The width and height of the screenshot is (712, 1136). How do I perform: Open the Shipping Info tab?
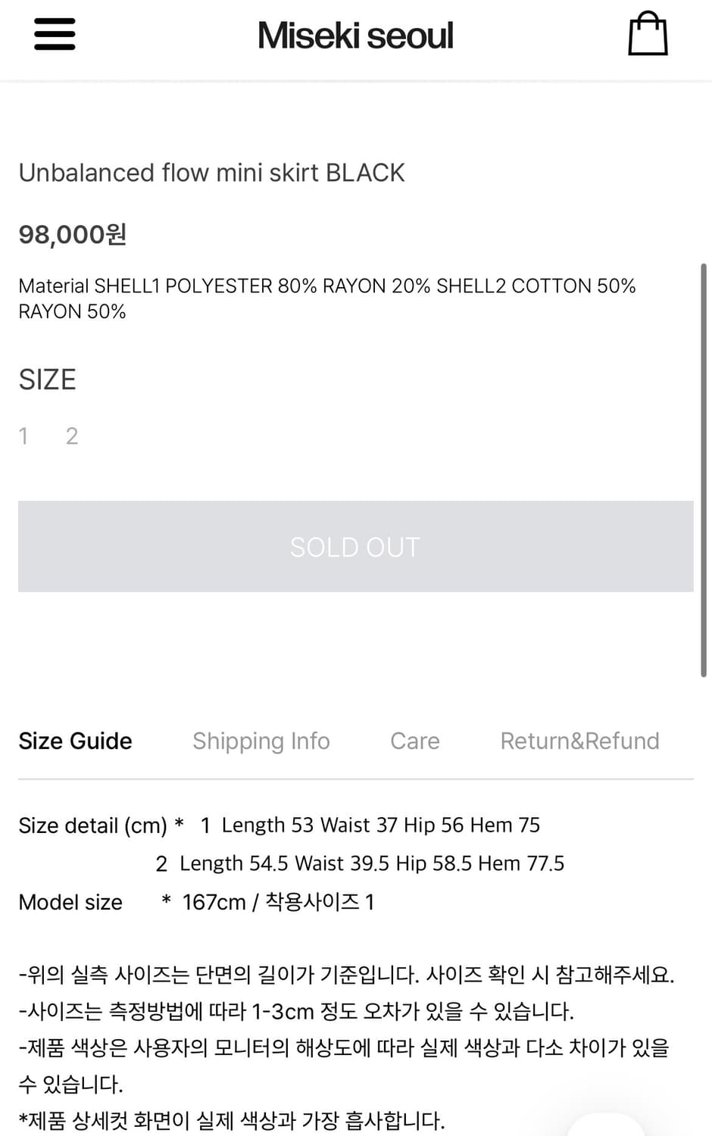coord(261,741)
